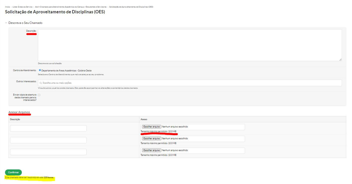Open Abrir Chamado para Atendimento Acadêmico breadcrumb
Screen dimensions: 352x184
(x=71, y=7)
